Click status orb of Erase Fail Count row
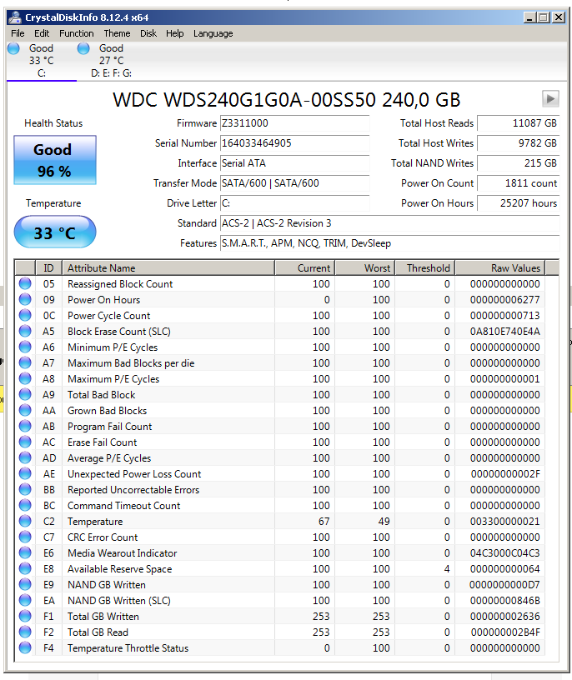 (25, 442)
